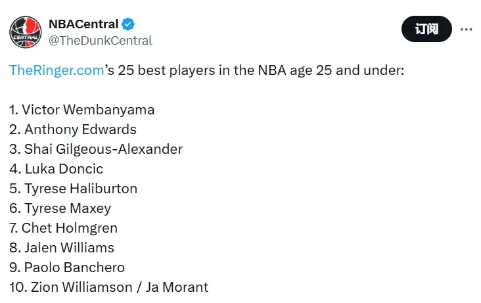Select the Anthony Edwards line
Viewport: 481px width, 303px height.
pos(80,129)
